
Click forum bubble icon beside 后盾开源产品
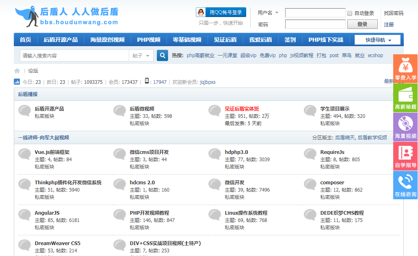pyautogui.click(x=24, y=111)
